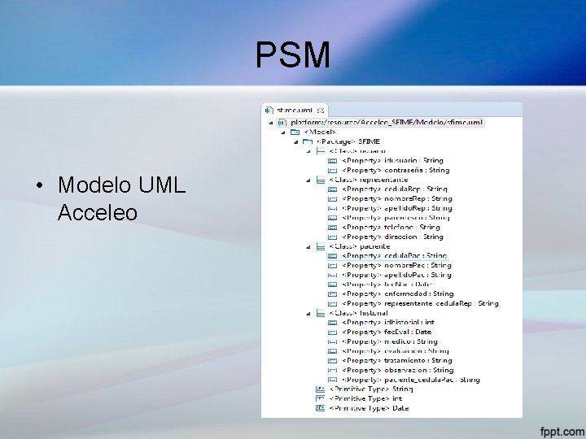Viewport: 586px width, 439px height.
Task: Click the idhistorial : int property icon
Action: pyautogui.click(x=332, y=323)
